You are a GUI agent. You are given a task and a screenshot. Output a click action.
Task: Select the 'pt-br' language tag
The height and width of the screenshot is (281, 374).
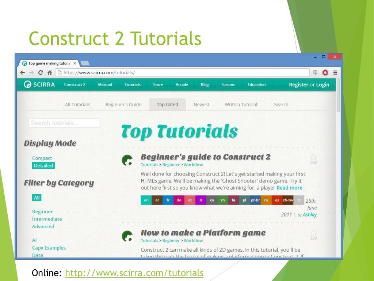click(x=255, y=200)
